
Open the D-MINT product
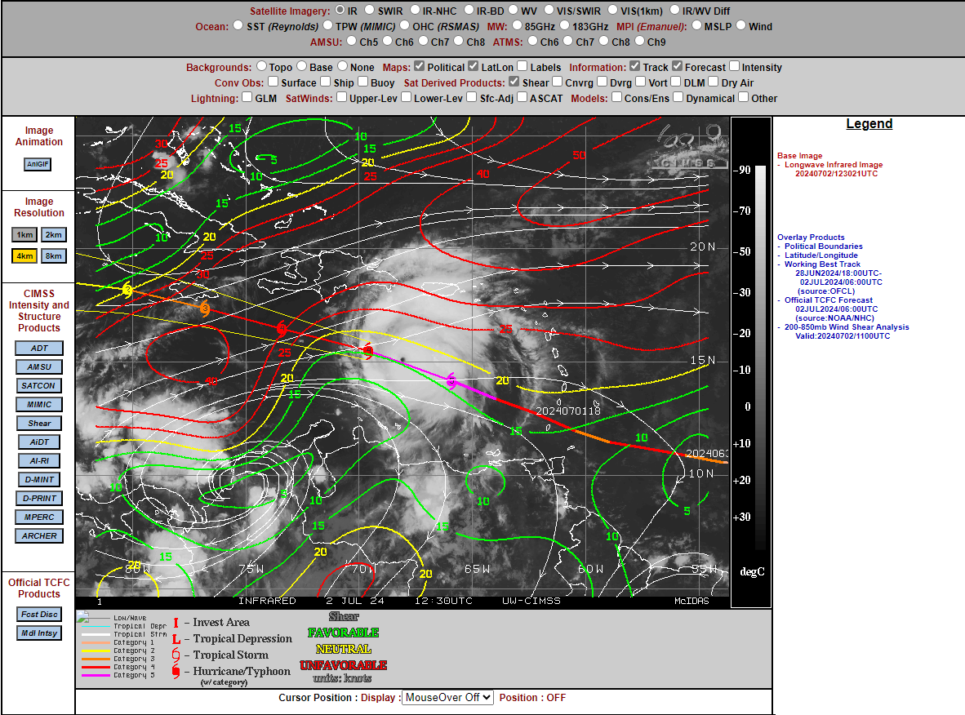38,479
